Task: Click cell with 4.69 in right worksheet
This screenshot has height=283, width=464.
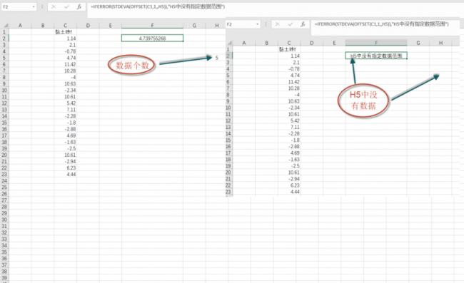Action: 289,153
